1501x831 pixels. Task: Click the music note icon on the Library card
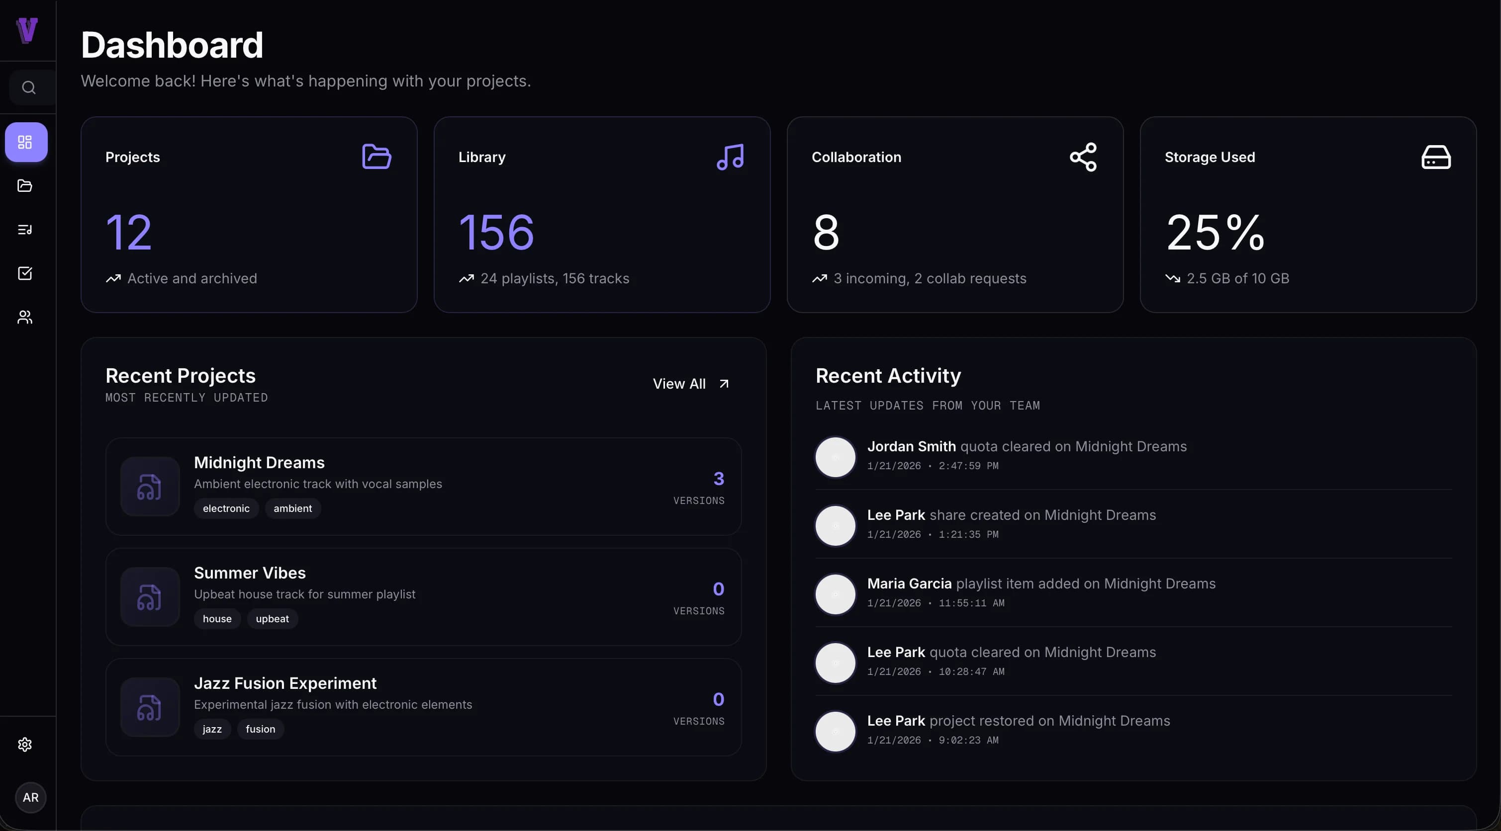coord(730,156)
